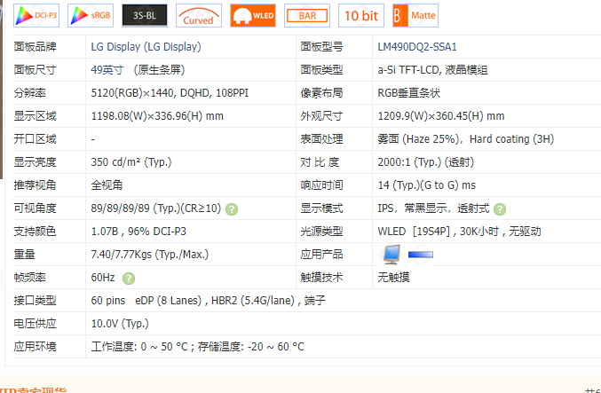Click the DCI-P3 color gamut badge
601x393 pixels.
coord(36,16)
